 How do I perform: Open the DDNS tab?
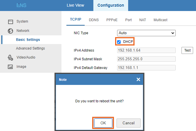tap(94, 20)
